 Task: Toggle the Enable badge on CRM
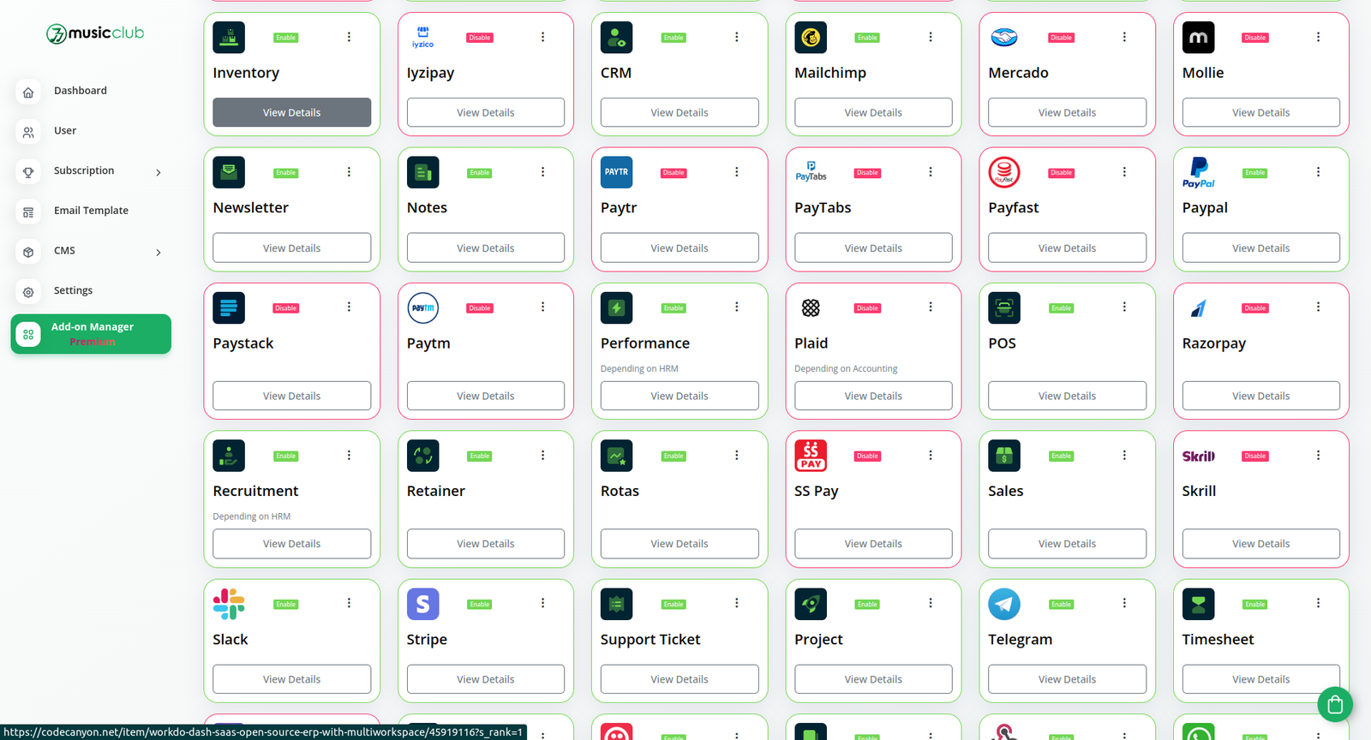click(674, 38)
